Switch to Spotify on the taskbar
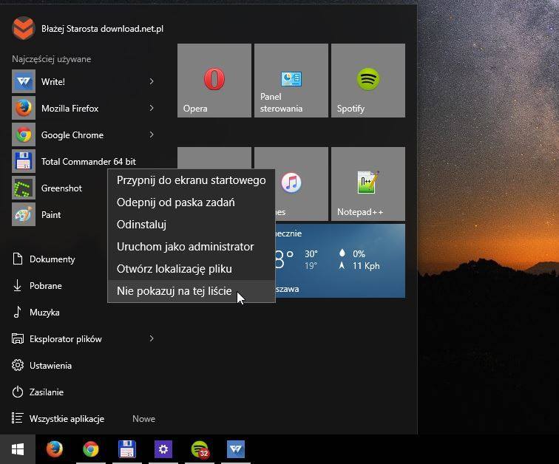This screenshot has width=559, height=464. coord(200,449)
